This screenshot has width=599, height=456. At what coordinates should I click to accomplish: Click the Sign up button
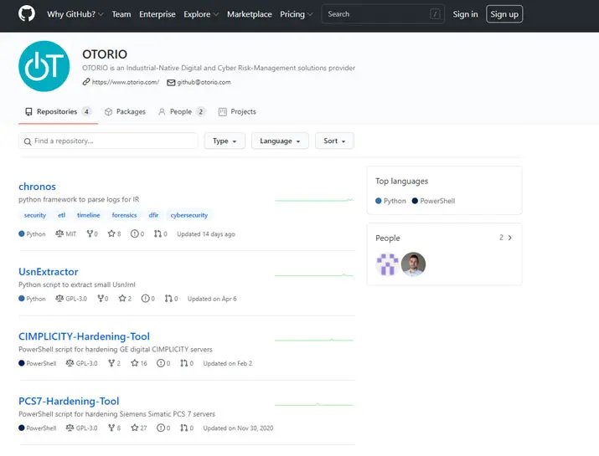pos(504,14)
